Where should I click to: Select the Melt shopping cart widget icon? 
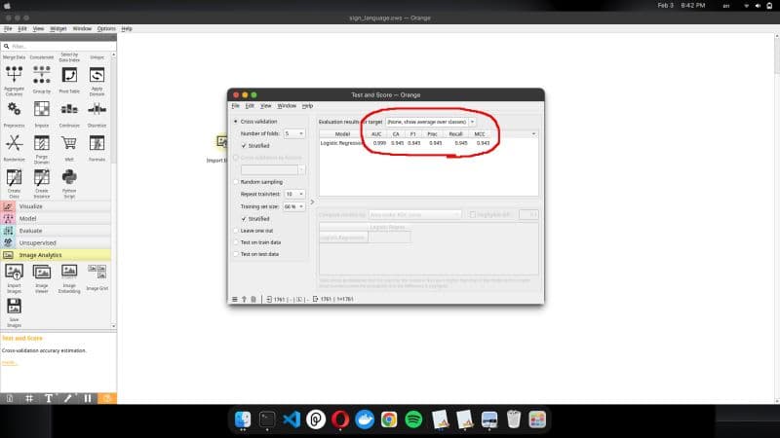click(x=69, y=143)
